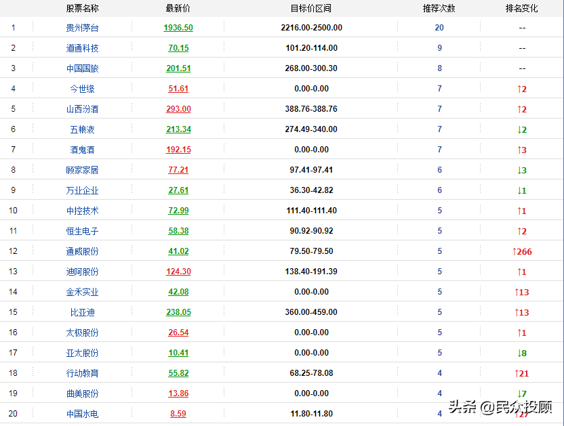Click latest price 201.51
Viewport: 564px width, 426px height.
coord(178,68)
